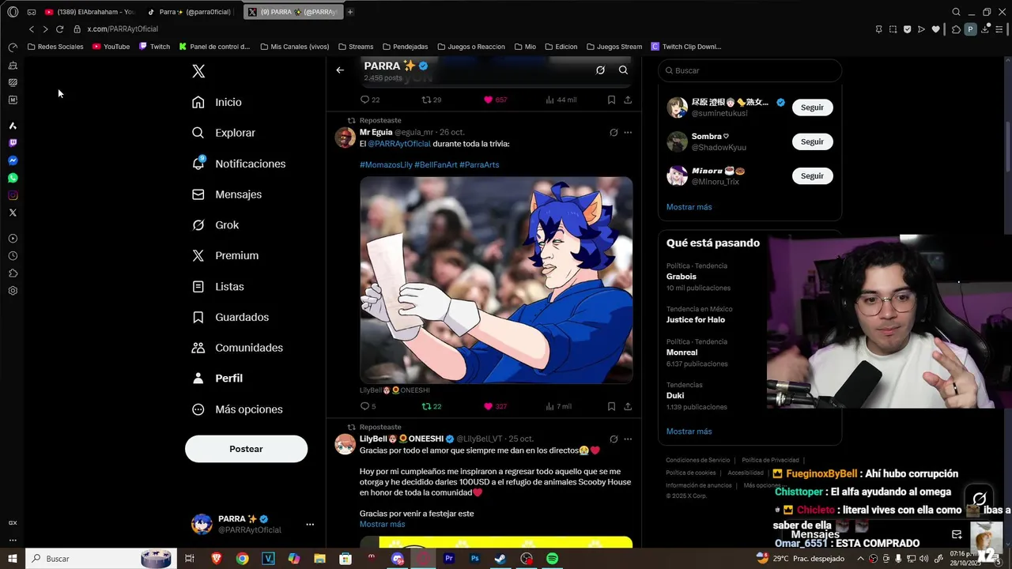Viewport: 1012px width, 569px height.
Task: Open Twitch icon in browser sidebar
Action: (x=13, y=143)
